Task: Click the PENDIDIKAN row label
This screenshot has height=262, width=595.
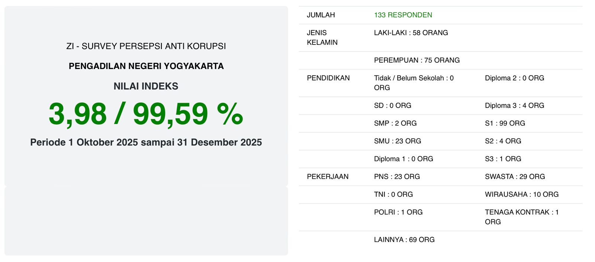Action: 328,78
